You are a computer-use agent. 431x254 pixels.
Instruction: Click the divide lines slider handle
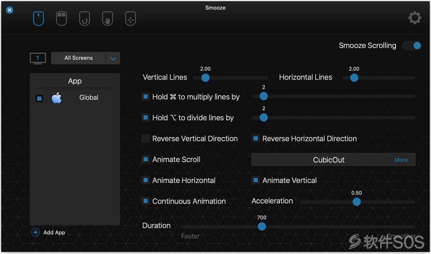[264, 117]
